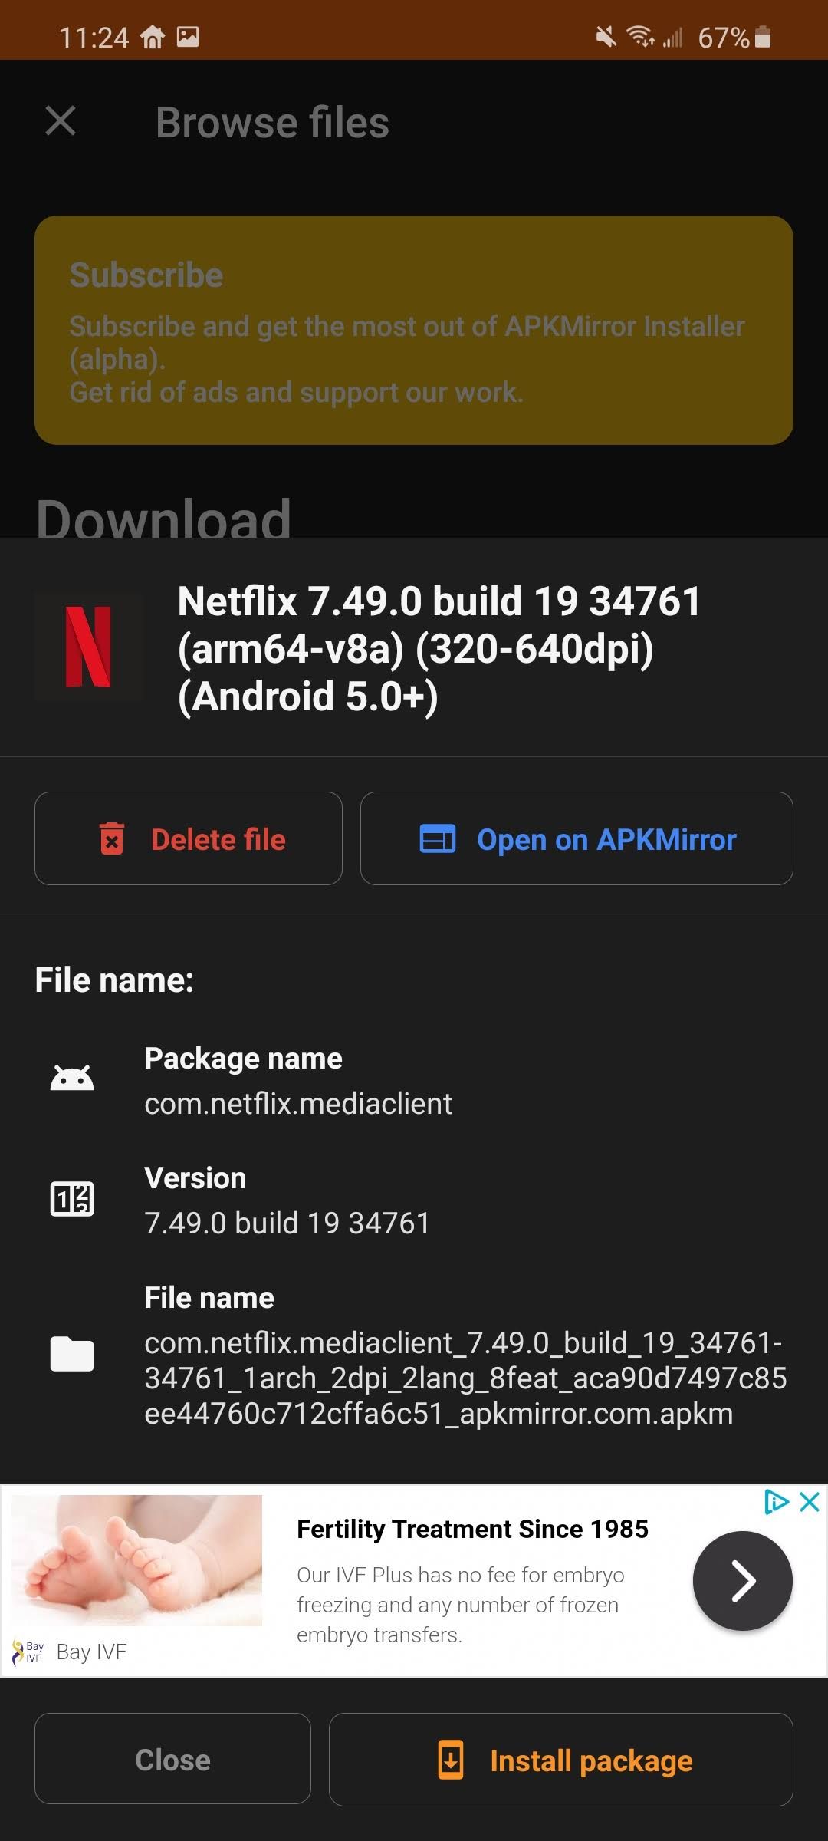Tap the folder icon beside File name
This screenshot has height=1841, width=828.
point(73,1355)
